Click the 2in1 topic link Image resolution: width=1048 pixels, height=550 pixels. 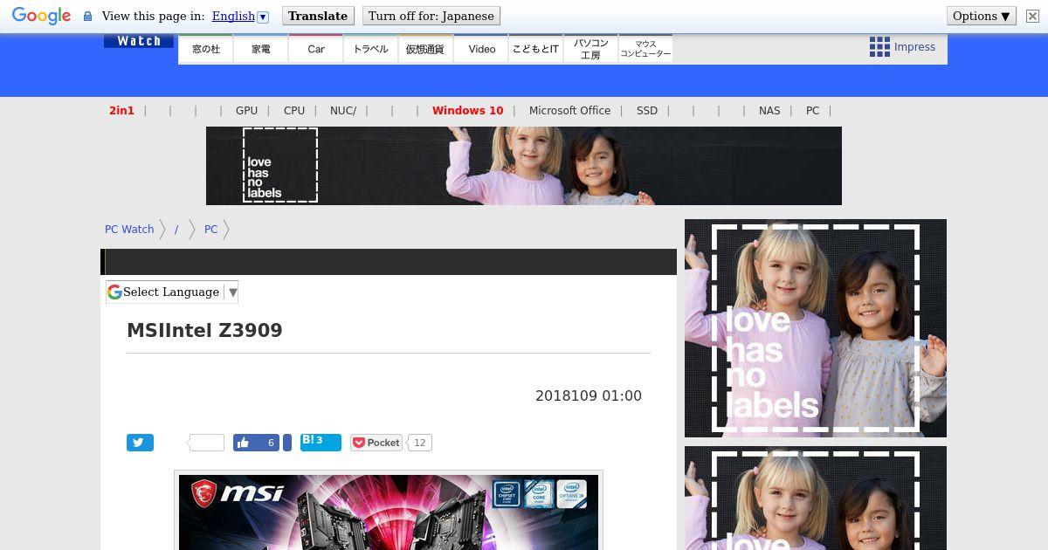121,111
